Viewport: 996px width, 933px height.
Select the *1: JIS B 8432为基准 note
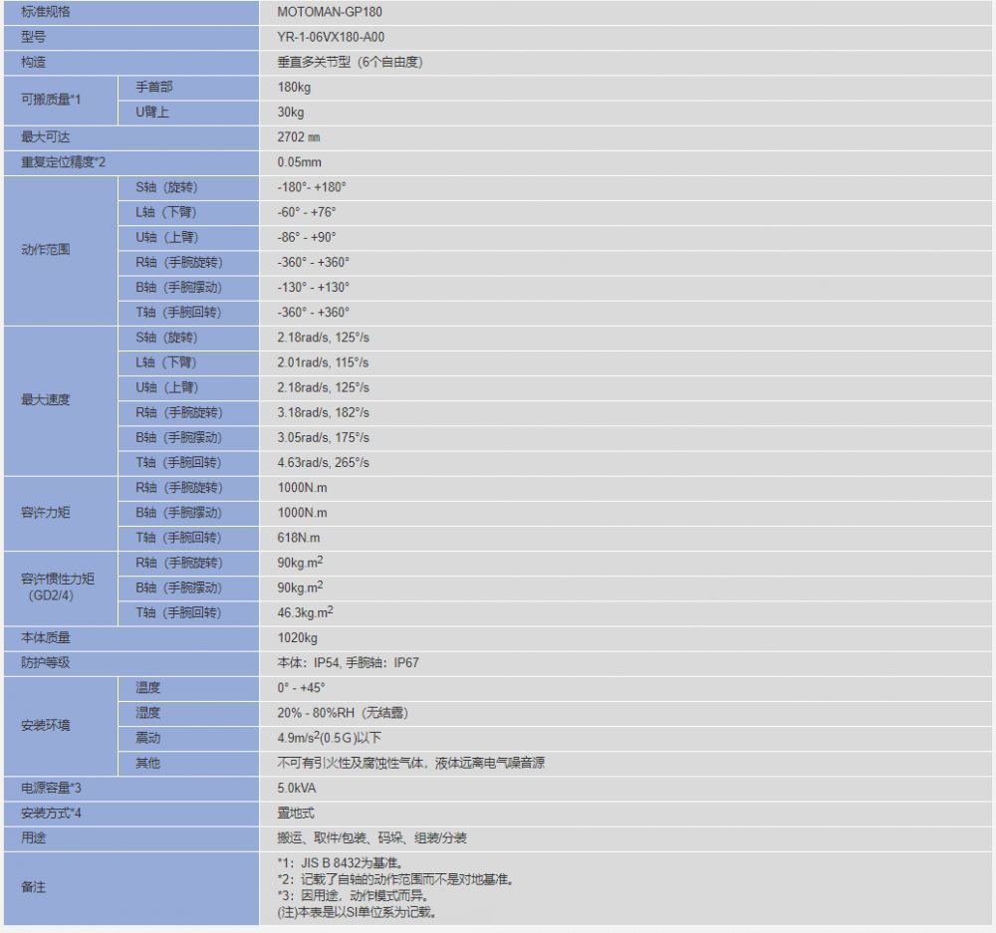[340, 863]
